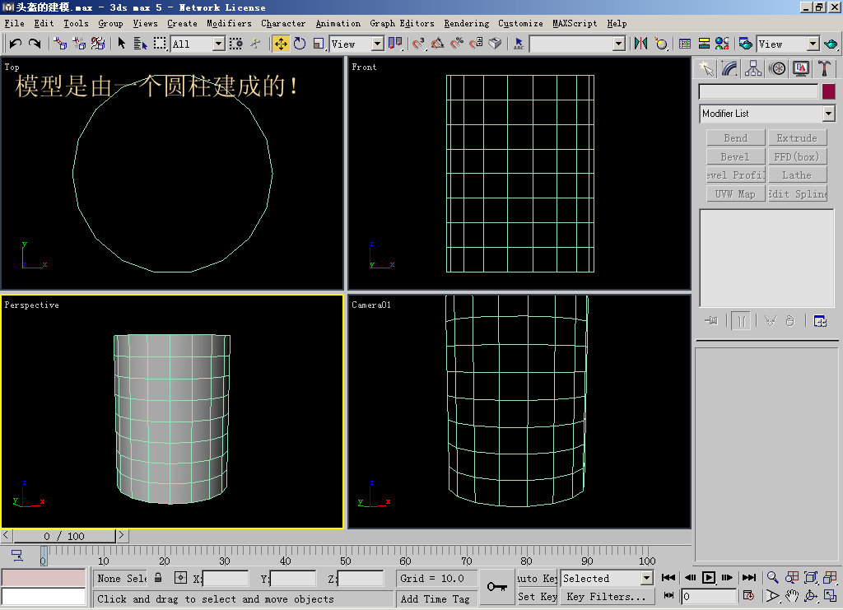Click the Redo arrow icon
This screenshot has height=610, width=843.
(x=35, y=44)
